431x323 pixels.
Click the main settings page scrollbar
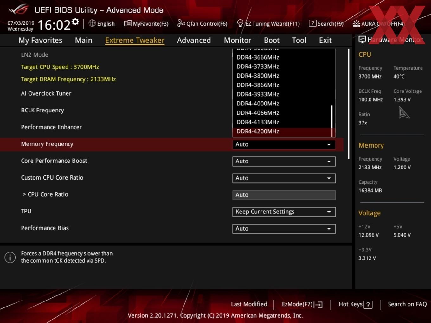(x=349, y=104)
